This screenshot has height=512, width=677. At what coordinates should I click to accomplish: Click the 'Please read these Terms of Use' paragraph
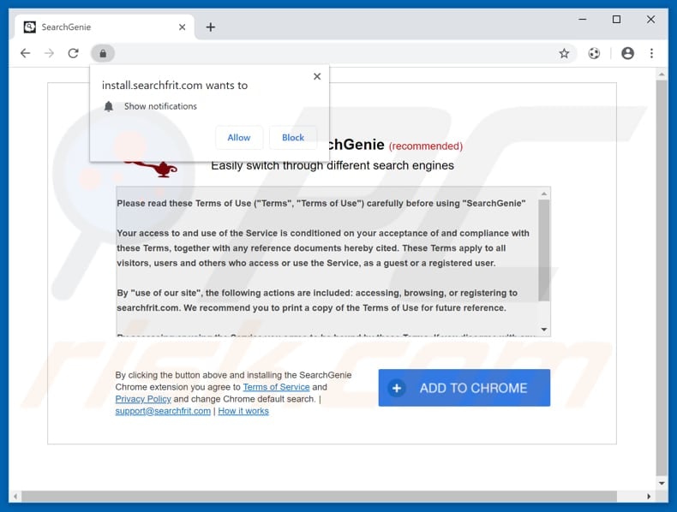321,203
